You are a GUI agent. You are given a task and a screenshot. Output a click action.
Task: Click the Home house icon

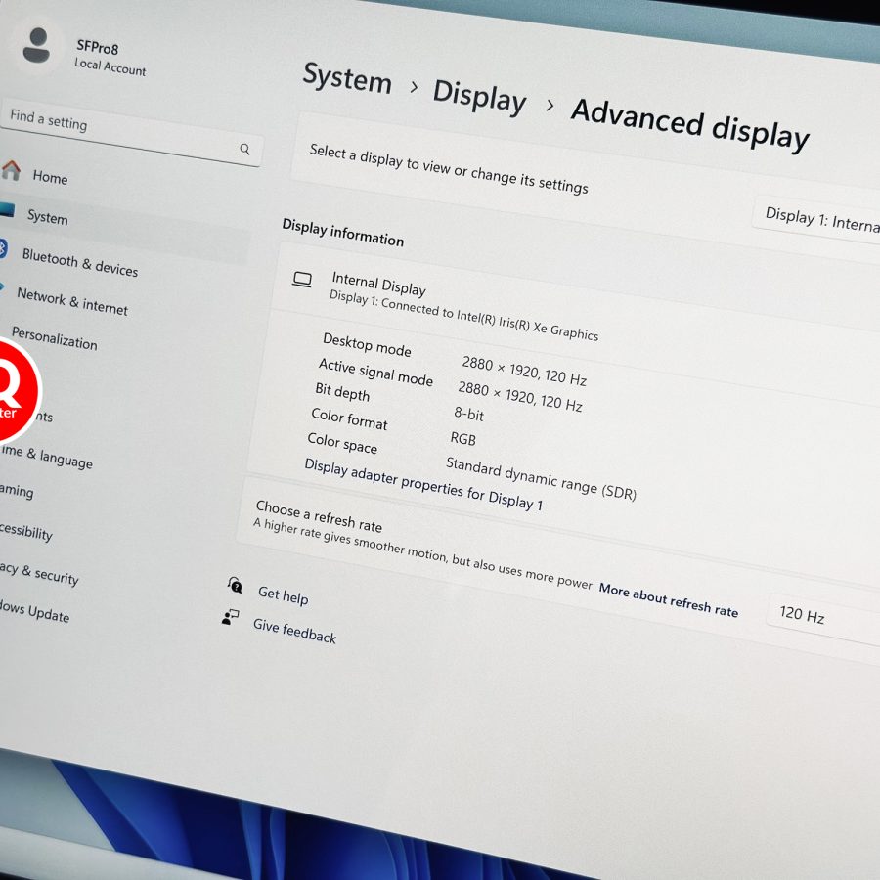tap(11, 169)
